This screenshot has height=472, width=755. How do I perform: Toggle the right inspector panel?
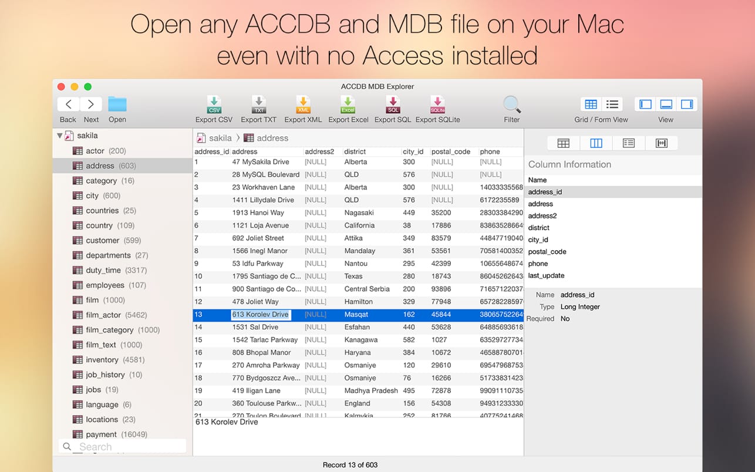click(x=686, y=104)
